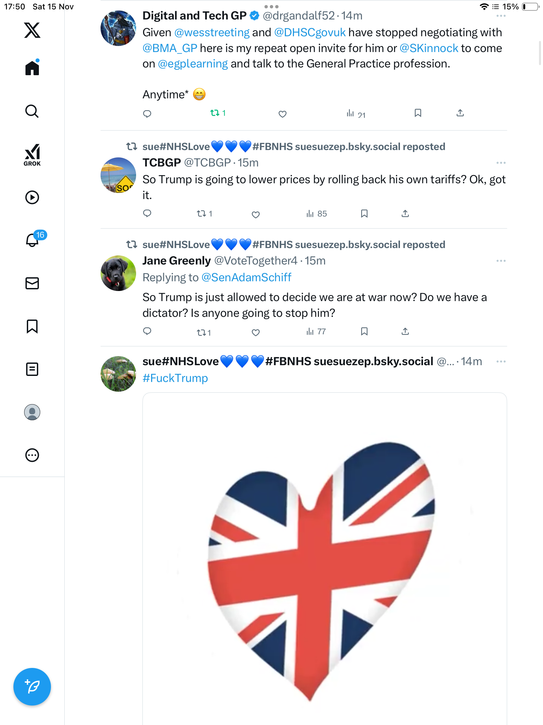Open the @wesstreeting mention link

(x=212, y=33)
